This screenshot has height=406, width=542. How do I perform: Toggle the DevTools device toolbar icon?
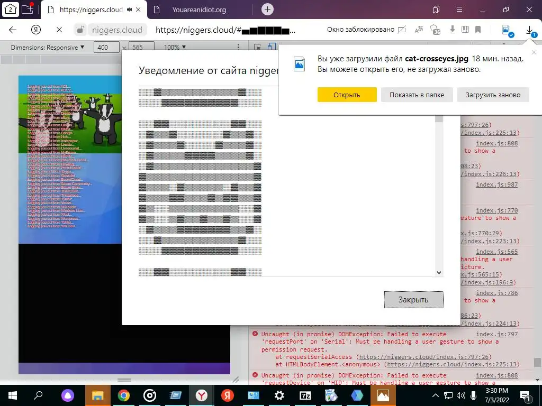click(x=272, y=47)
